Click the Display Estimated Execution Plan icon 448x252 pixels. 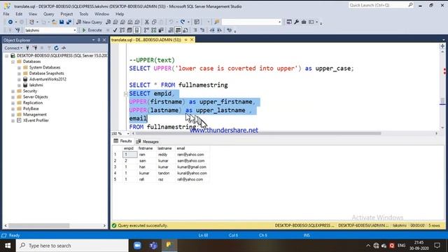click(x=122, y=30)
